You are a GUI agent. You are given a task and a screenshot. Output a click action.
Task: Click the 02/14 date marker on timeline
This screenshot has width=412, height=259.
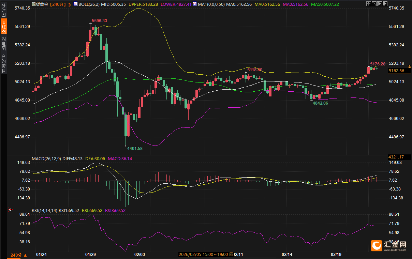pyautogui.click(x=287, y=254)
